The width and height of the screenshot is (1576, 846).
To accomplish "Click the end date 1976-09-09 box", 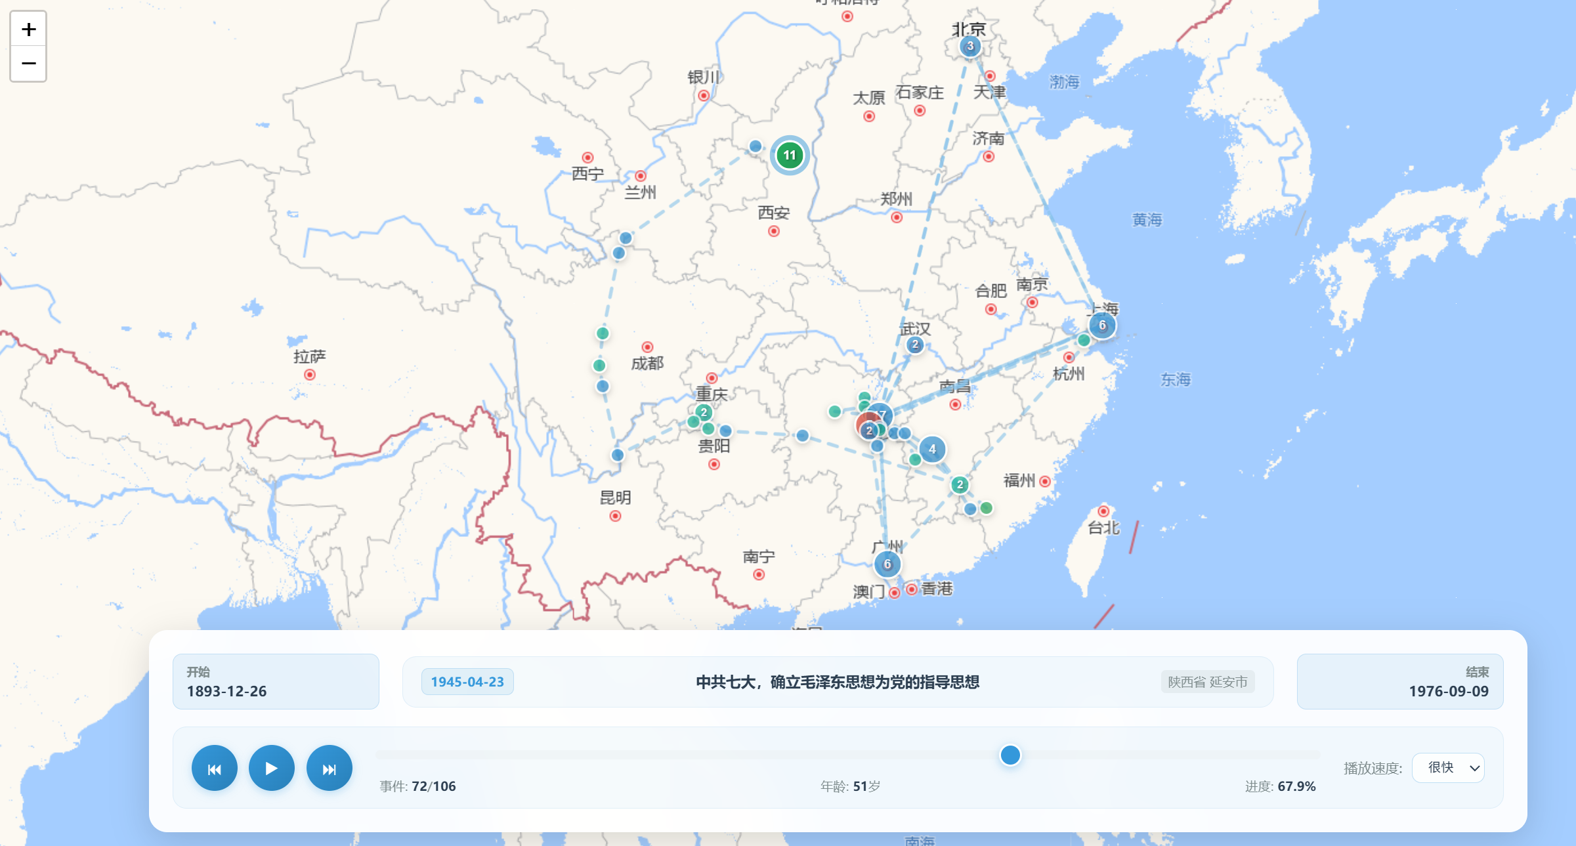I will [x=1399, y=681].
